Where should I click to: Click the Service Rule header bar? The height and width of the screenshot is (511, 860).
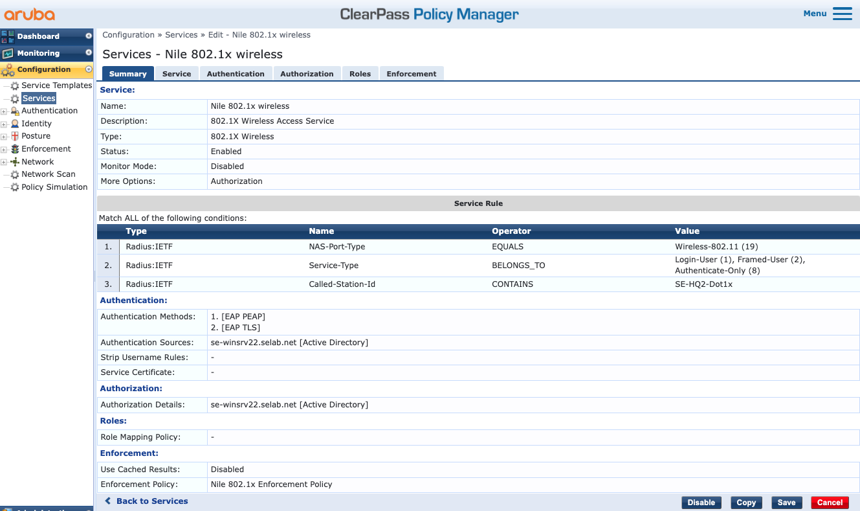click(x=478, y=203)
